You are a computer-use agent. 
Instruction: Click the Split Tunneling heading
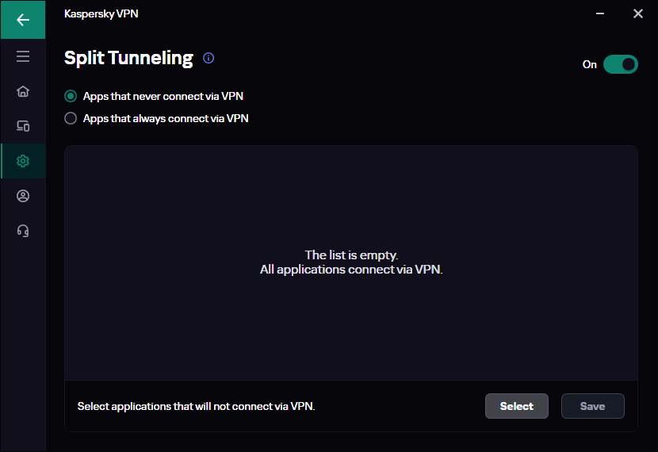(128, 58)
